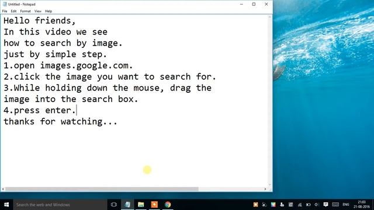374x210 pixels.
Task: Close the Notepad window
Action: click(x=266, y=4)
